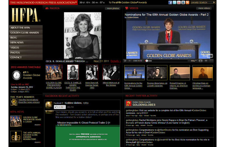
Task: Open the GOLDENGLOBES Twitter profile name
Action: (144, 105)
